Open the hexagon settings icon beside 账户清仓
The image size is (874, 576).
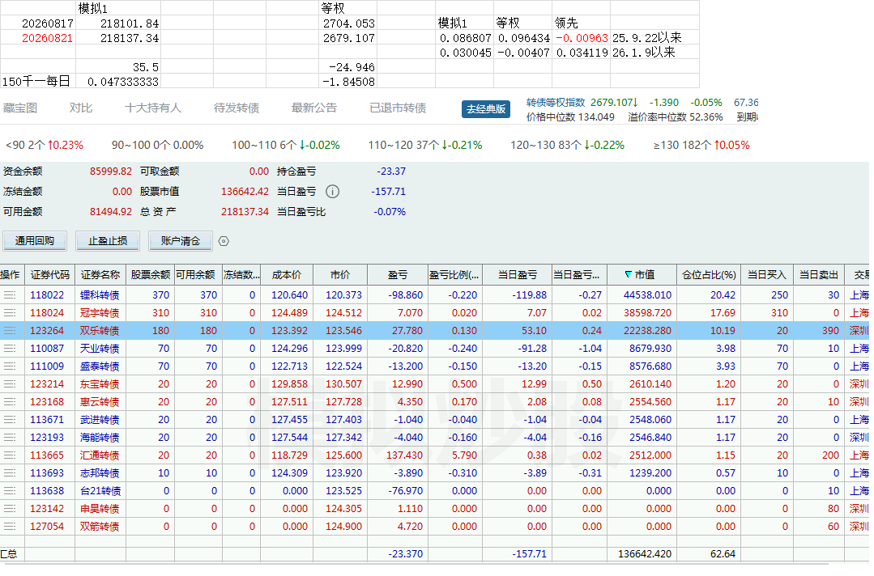click(x=224, y=241)
